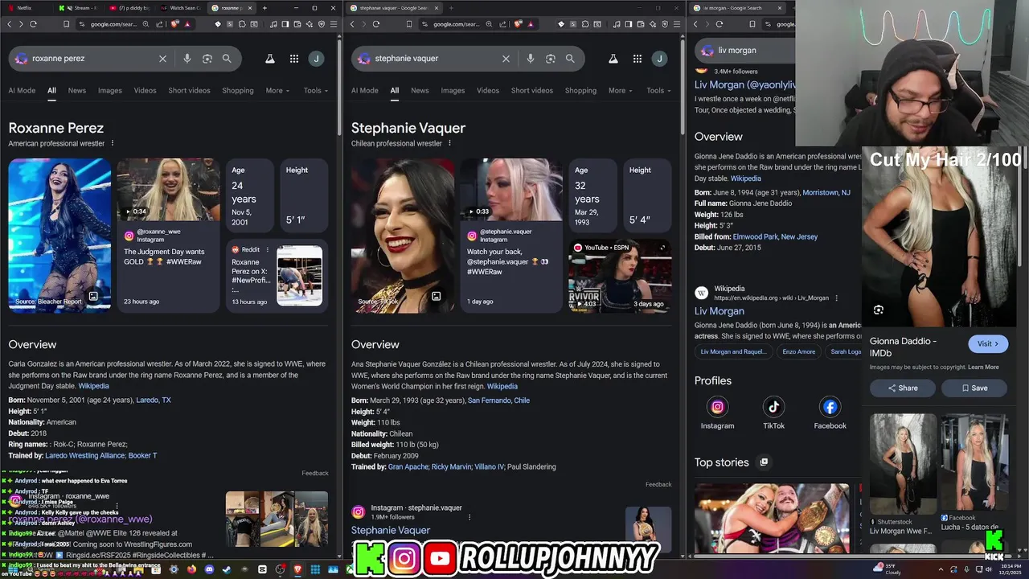Open the San Fernando, Chile link
Screen dimensions: 1029x579
tap(498, 400)
